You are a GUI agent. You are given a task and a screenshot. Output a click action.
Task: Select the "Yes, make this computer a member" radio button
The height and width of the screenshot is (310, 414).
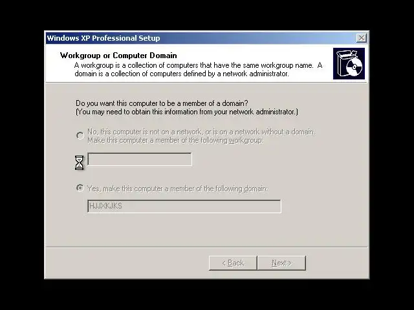click(80, 188)
